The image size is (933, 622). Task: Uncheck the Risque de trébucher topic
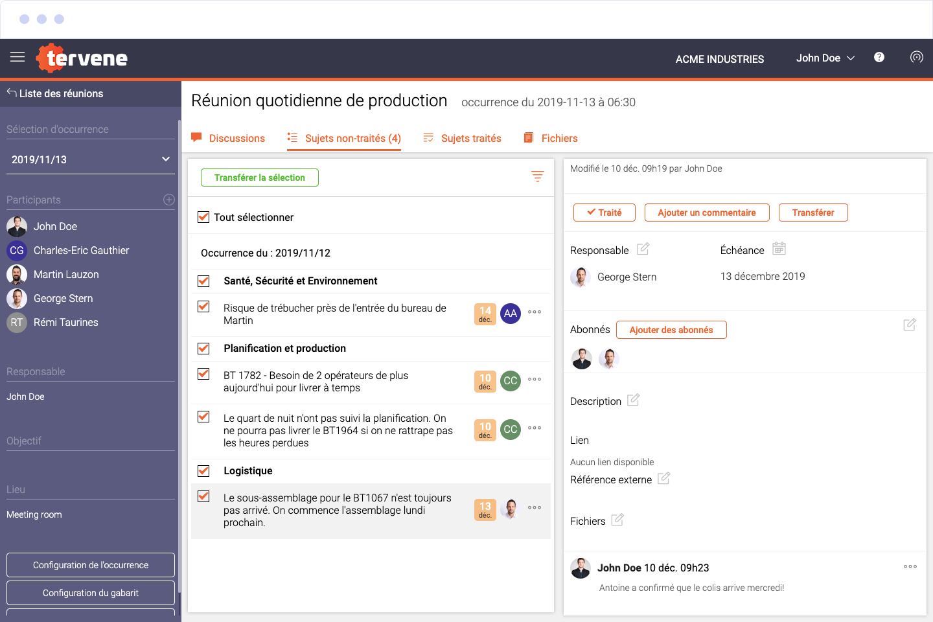[x=203, y=306]
